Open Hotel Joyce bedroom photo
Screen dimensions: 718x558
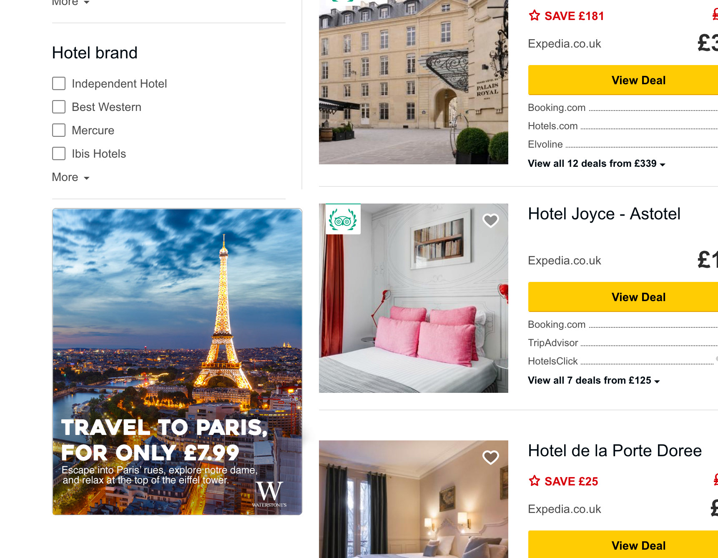coord(414,298)
